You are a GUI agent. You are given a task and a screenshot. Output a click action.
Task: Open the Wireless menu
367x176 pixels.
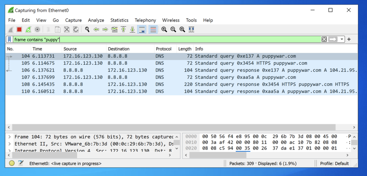171,20
